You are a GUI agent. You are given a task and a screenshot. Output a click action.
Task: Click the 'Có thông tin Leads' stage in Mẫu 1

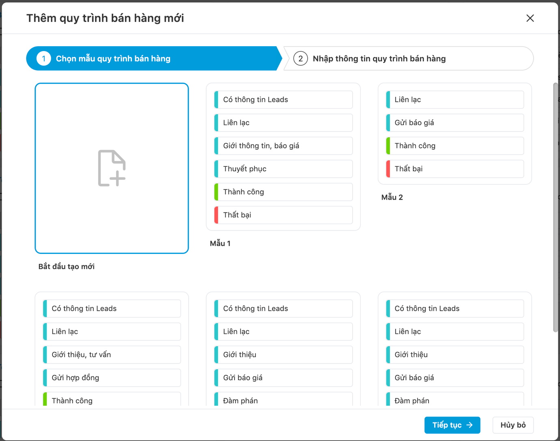click(x=283, y=99)
